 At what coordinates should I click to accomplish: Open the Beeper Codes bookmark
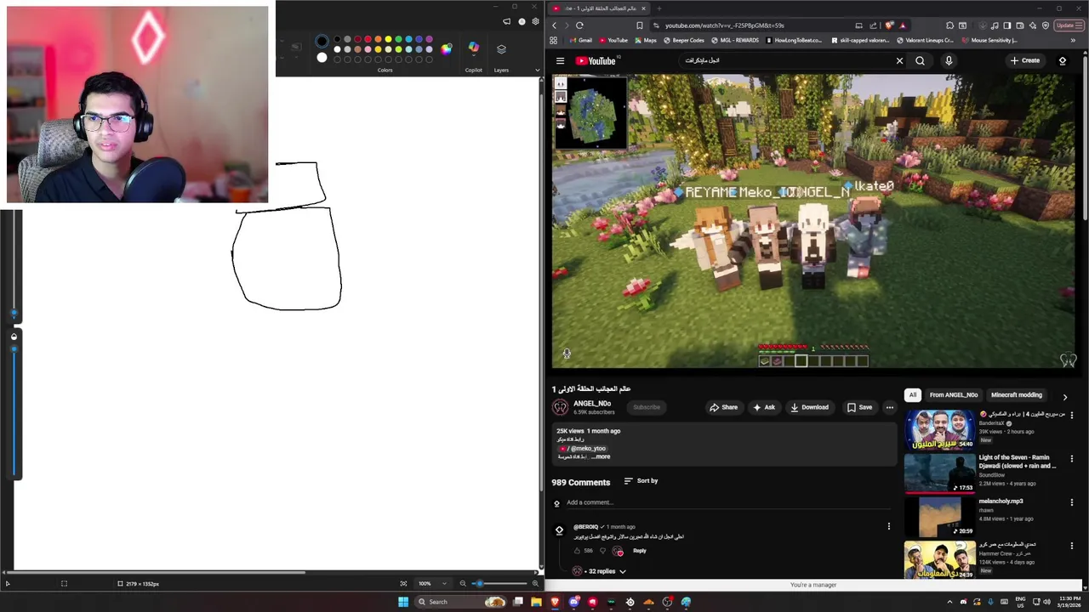coord(684,40)
